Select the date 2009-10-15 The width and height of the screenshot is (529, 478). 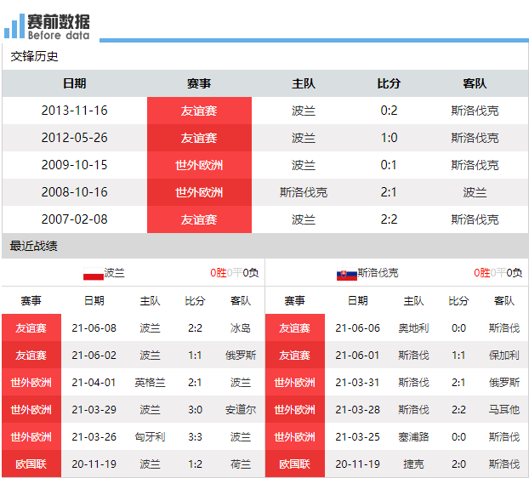75,165
